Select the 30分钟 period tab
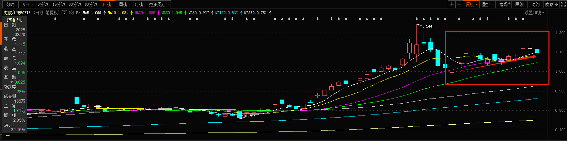 (x=75, y=4)
